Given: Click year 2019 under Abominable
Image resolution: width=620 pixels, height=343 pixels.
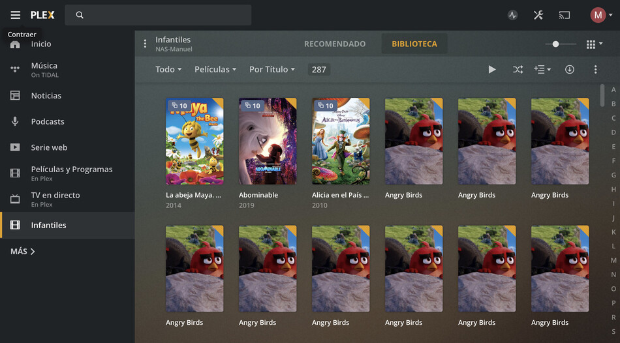Looking at the screenshot, I should pyautogui.click(x=246, y=205).
